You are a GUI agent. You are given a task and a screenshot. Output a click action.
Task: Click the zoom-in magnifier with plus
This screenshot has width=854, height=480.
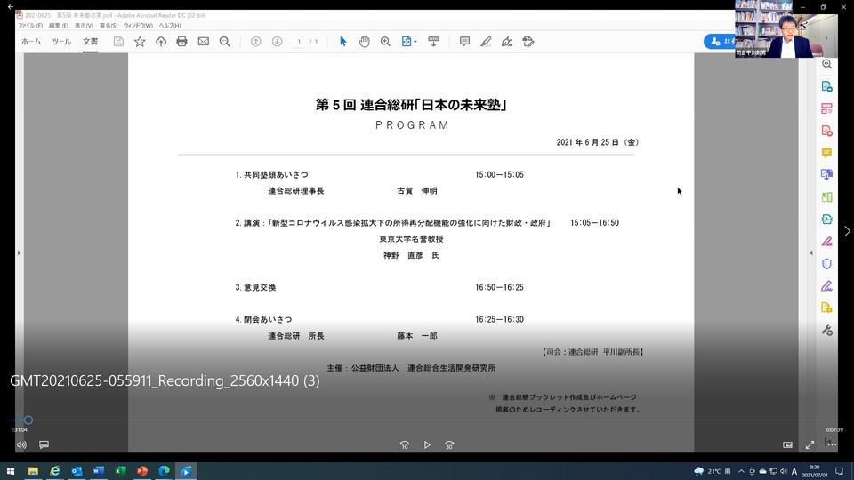(x=385, y=42)
